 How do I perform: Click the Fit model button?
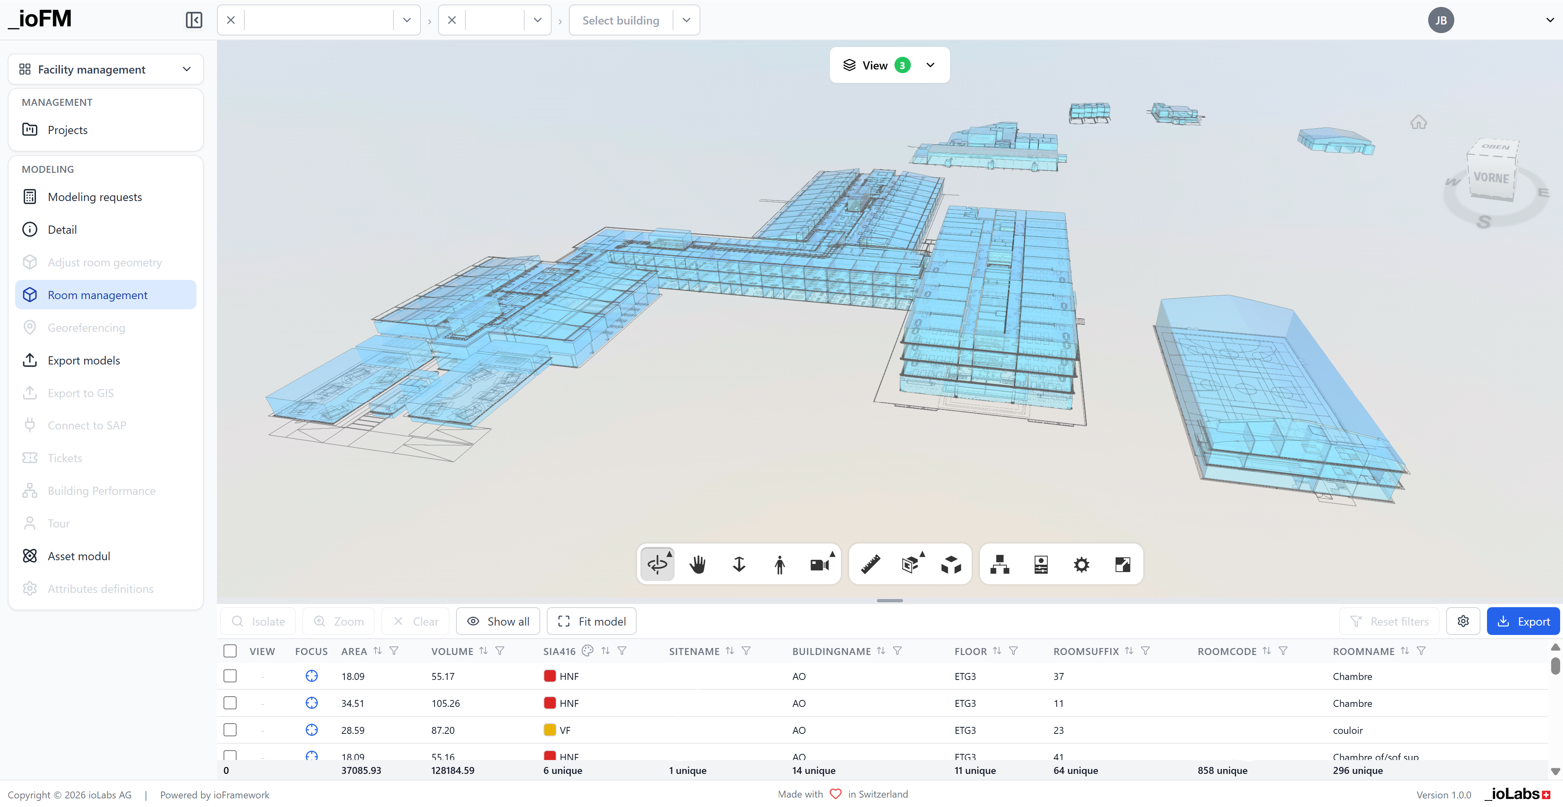click(x=592, y=621)
